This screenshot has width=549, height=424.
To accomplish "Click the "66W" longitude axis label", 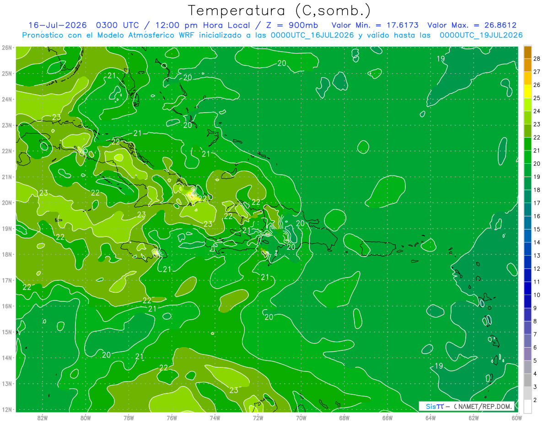I will point(387,418).
